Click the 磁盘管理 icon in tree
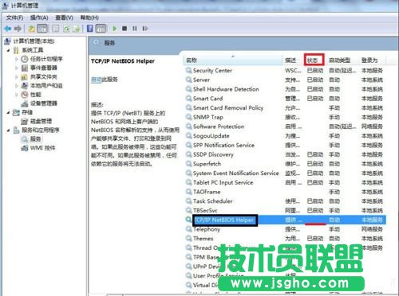The height and width of the screenshot is (296, 399). (25, 121)
